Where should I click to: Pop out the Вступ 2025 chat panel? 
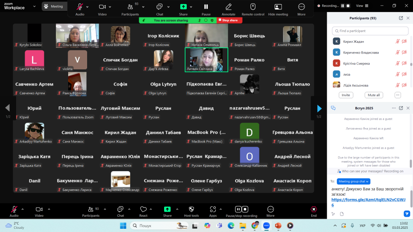401,108
